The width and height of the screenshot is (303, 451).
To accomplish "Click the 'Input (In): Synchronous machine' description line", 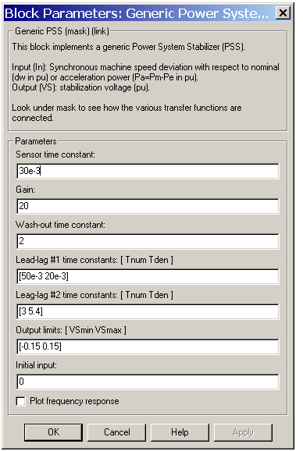I will [x=145, y=73].
